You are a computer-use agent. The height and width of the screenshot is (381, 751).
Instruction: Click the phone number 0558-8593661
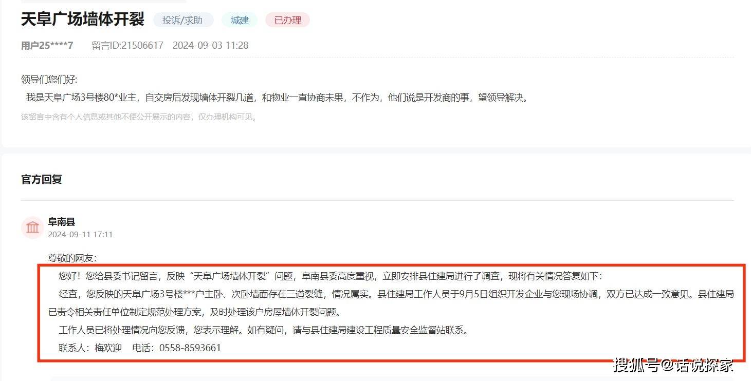click(190, 348)
